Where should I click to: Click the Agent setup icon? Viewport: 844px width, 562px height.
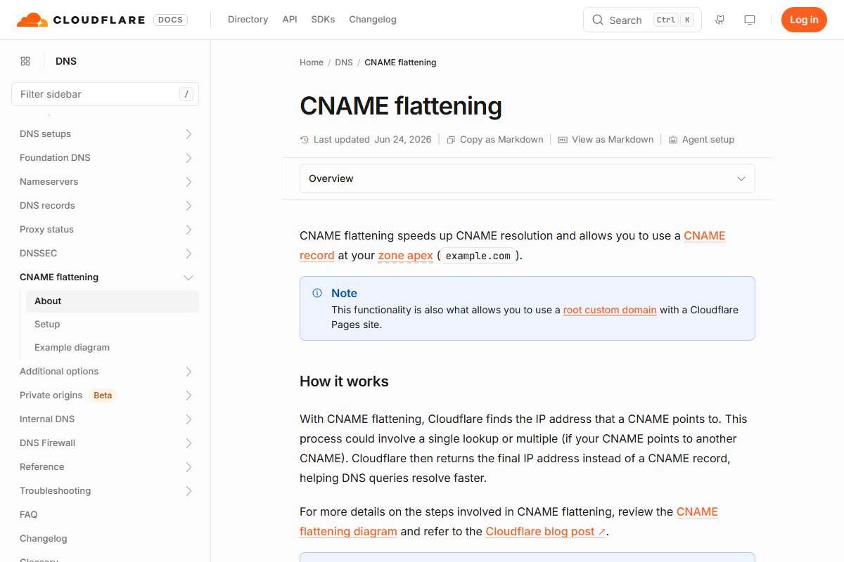click(673, 140)
